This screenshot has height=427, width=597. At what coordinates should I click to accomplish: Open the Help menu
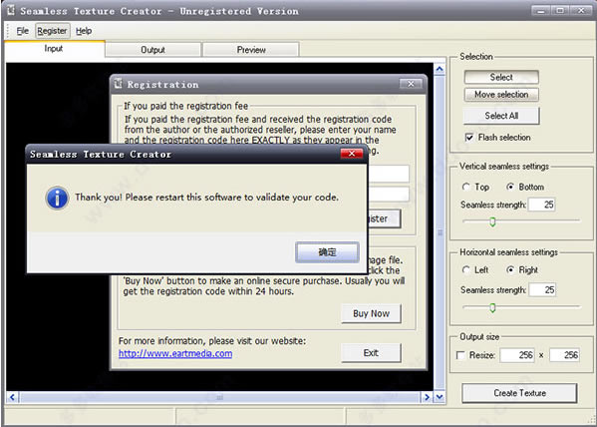tap(84, 31)
